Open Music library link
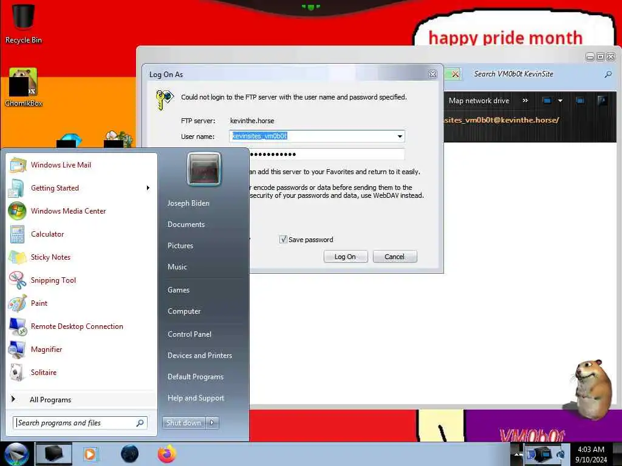Image resolution: width=622 pixels, height=466 pixels. pos(177,267)
